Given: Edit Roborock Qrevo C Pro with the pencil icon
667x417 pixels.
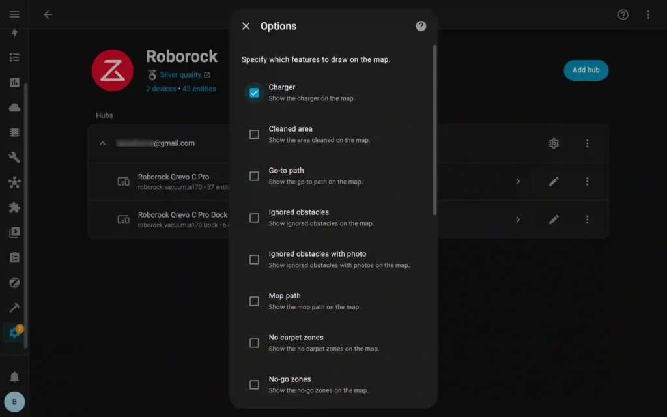Looking at the screenshot, I should tap(554, 182).
